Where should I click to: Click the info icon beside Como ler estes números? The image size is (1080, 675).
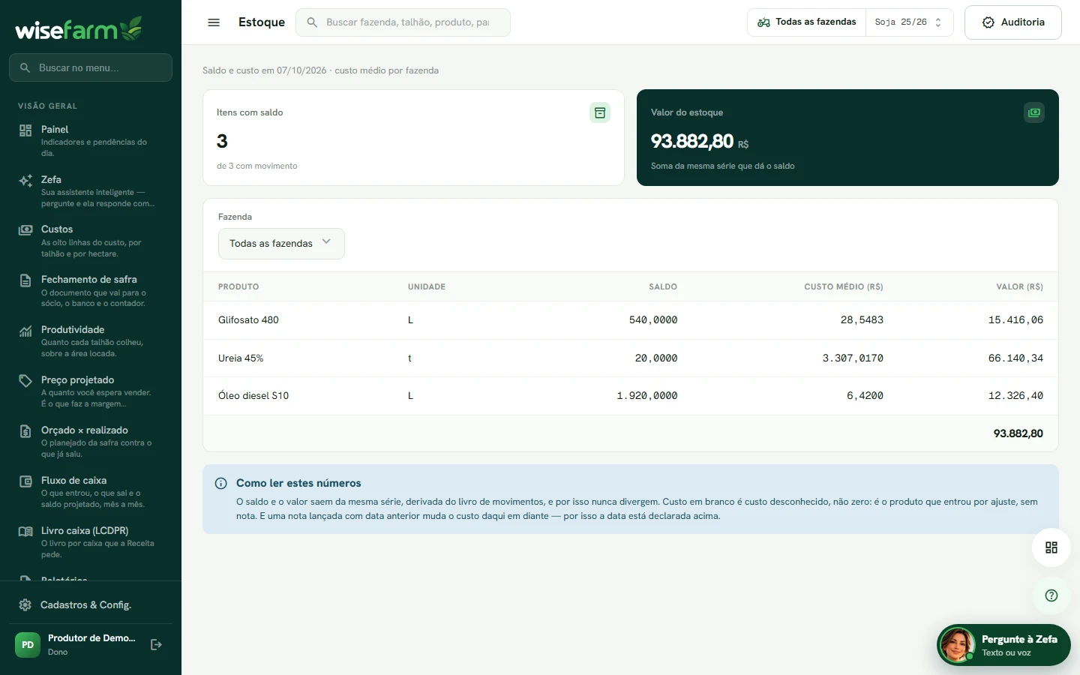click(x=221, y=484)
